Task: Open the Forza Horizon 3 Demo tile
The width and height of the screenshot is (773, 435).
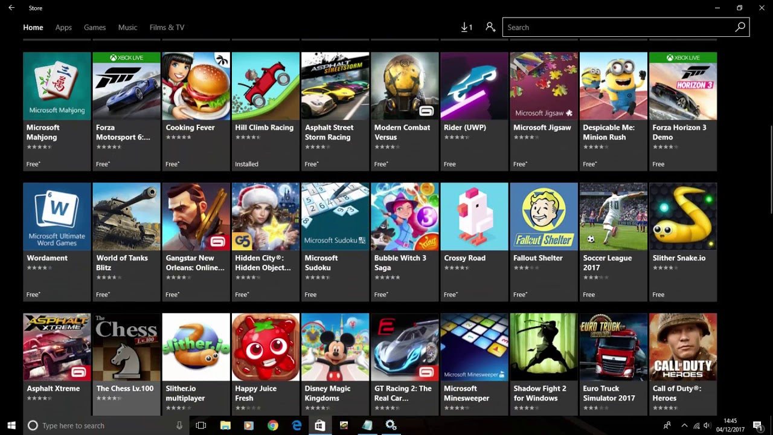Action: [682, 109]
